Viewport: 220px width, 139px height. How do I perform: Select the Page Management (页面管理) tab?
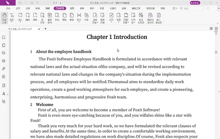(60, 8)
